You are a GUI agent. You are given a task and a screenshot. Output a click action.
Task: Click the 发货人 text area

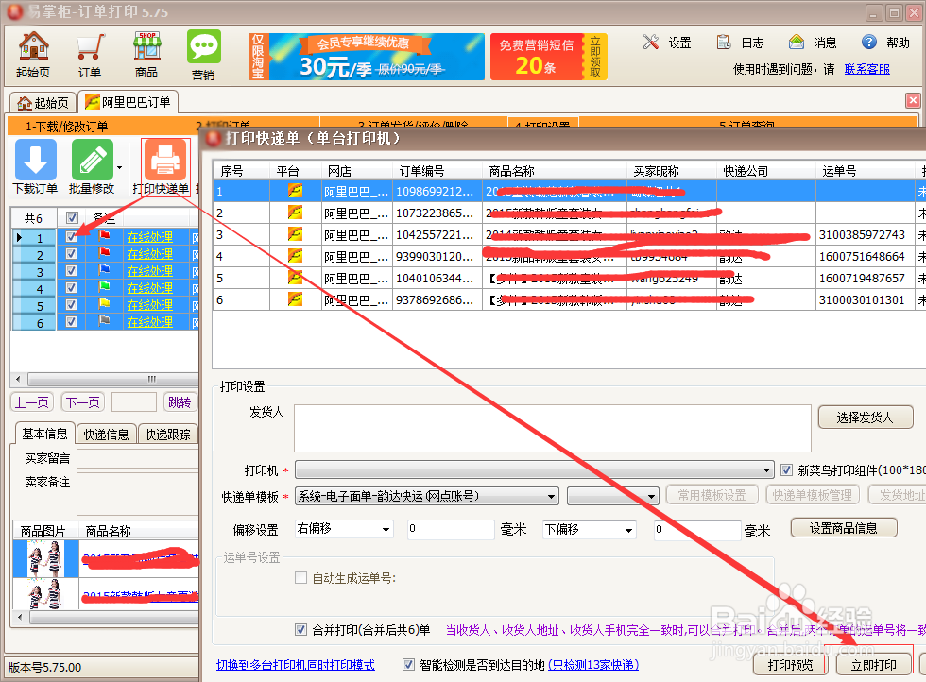pyautogui.click(x=553, y=428)
